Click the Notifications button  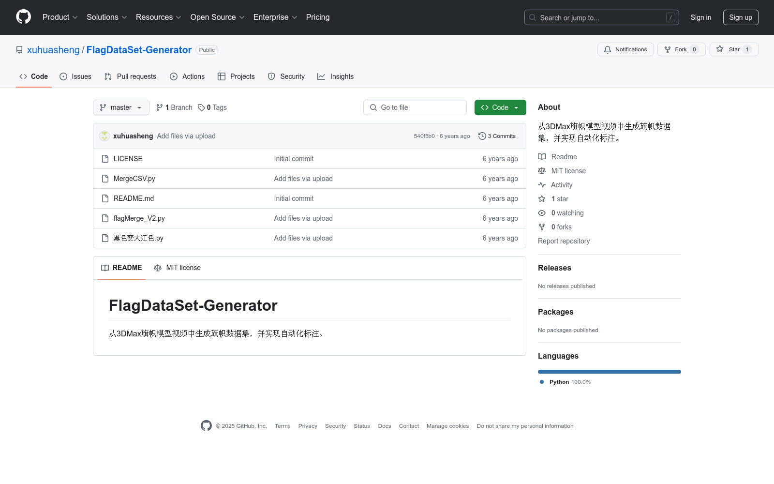(x=625, y=49)
